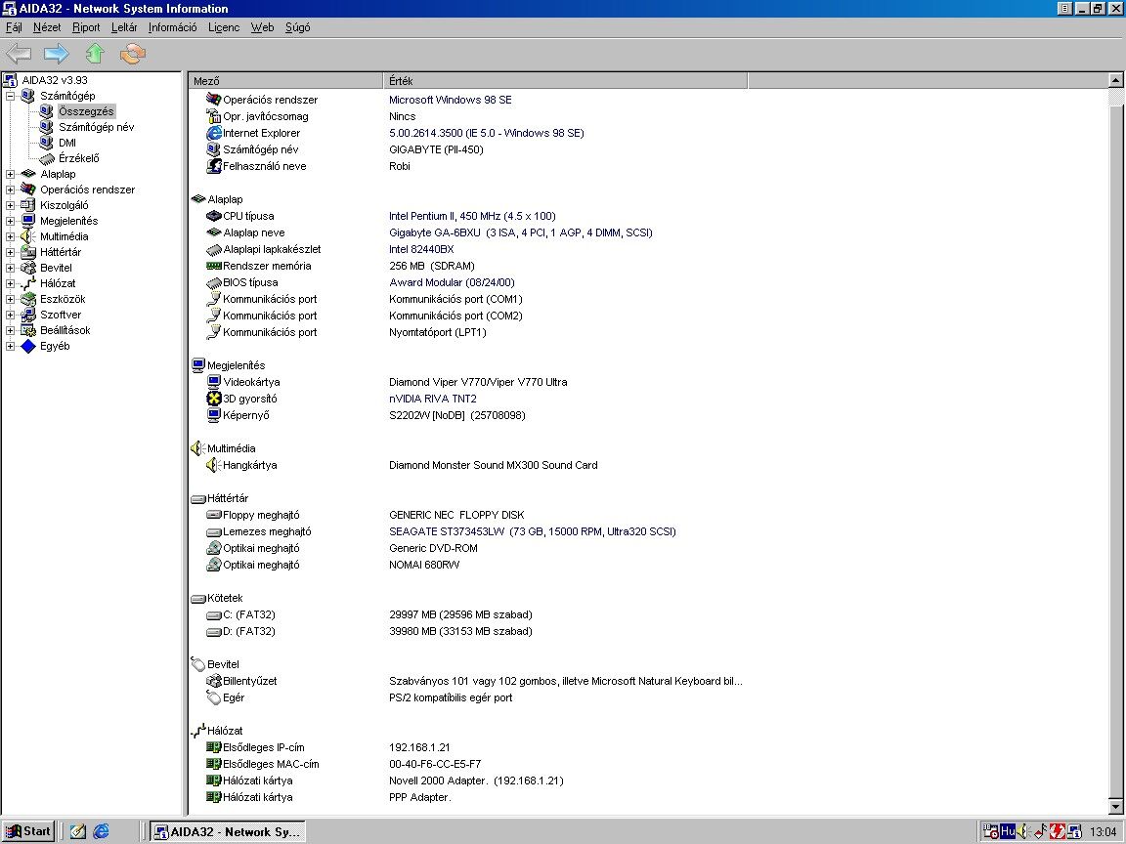
Task: Click the Eszközök tree icon
Action: (x=28, y=299)
